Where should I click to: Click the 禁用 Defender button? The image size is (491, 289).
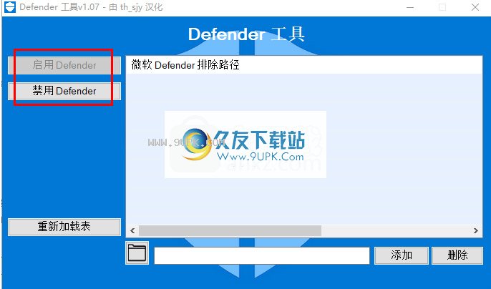pos(64,91)
